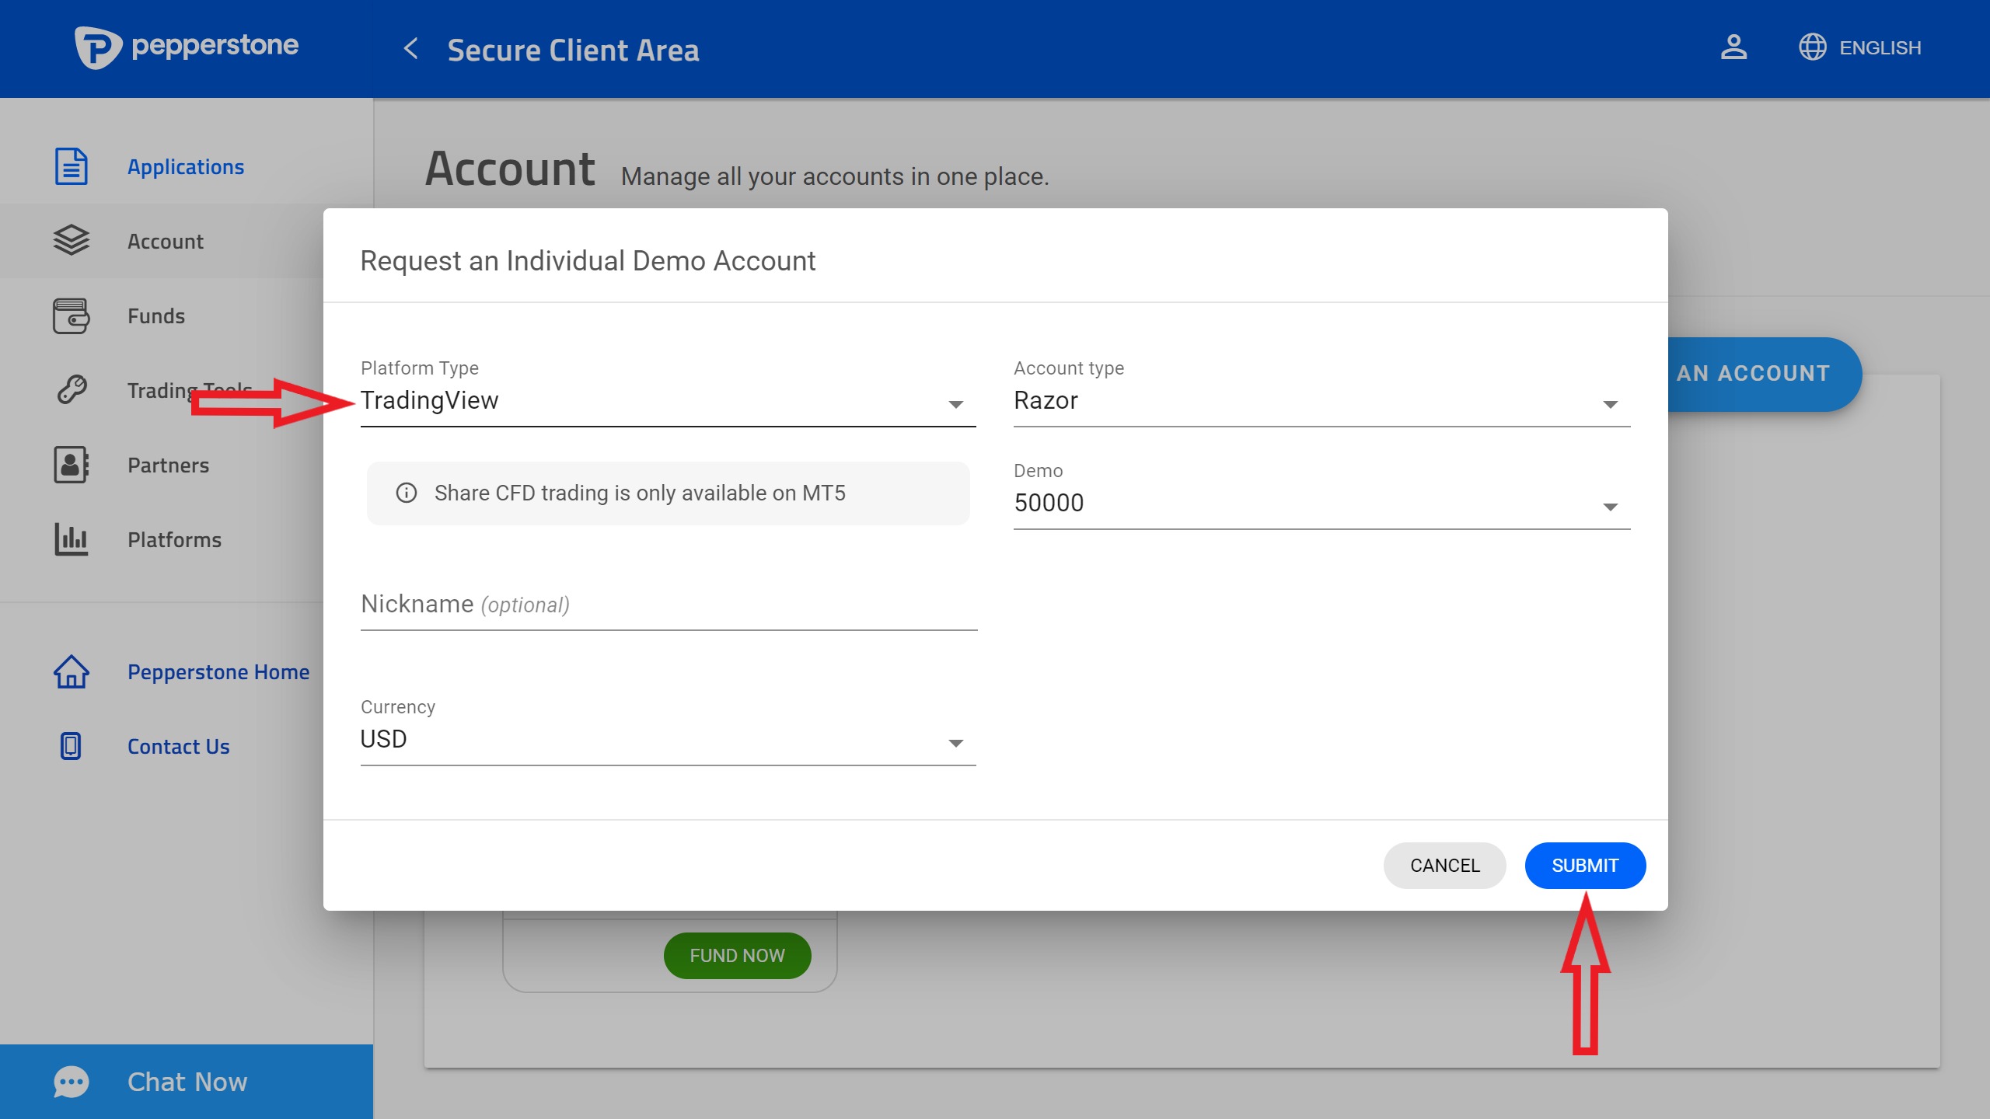
Task: Open the Platform Type dropdown
Action: tap(667, 402)
